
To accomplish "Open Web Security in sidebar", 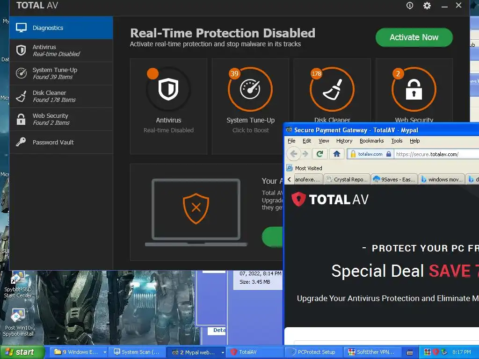I will [x=61, y=119].
